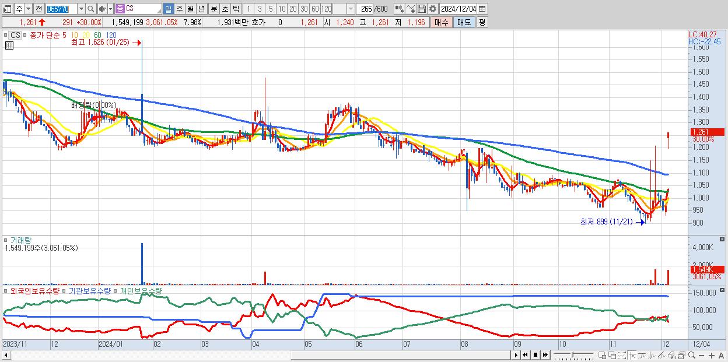Click the 거래량 volume panel label

(x=20, y=240)
